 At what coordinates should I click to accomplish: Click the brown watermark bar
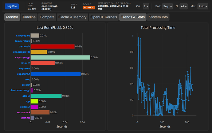[x=40, y=112]
